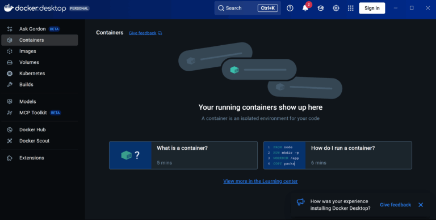This screenshot has height=220, width=436.
Task: Open the Learning center graduation cap icon
Action: coord(321,8)
